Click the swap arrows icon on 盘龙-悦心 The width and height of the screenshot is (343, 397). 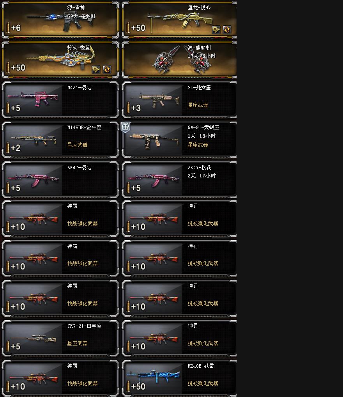pyautogui.click(x=227, y=30)
